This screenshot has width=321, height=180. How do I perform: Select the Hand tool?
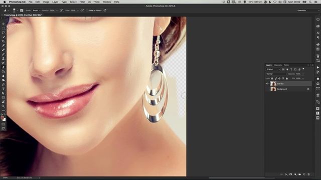coord(4,101)
